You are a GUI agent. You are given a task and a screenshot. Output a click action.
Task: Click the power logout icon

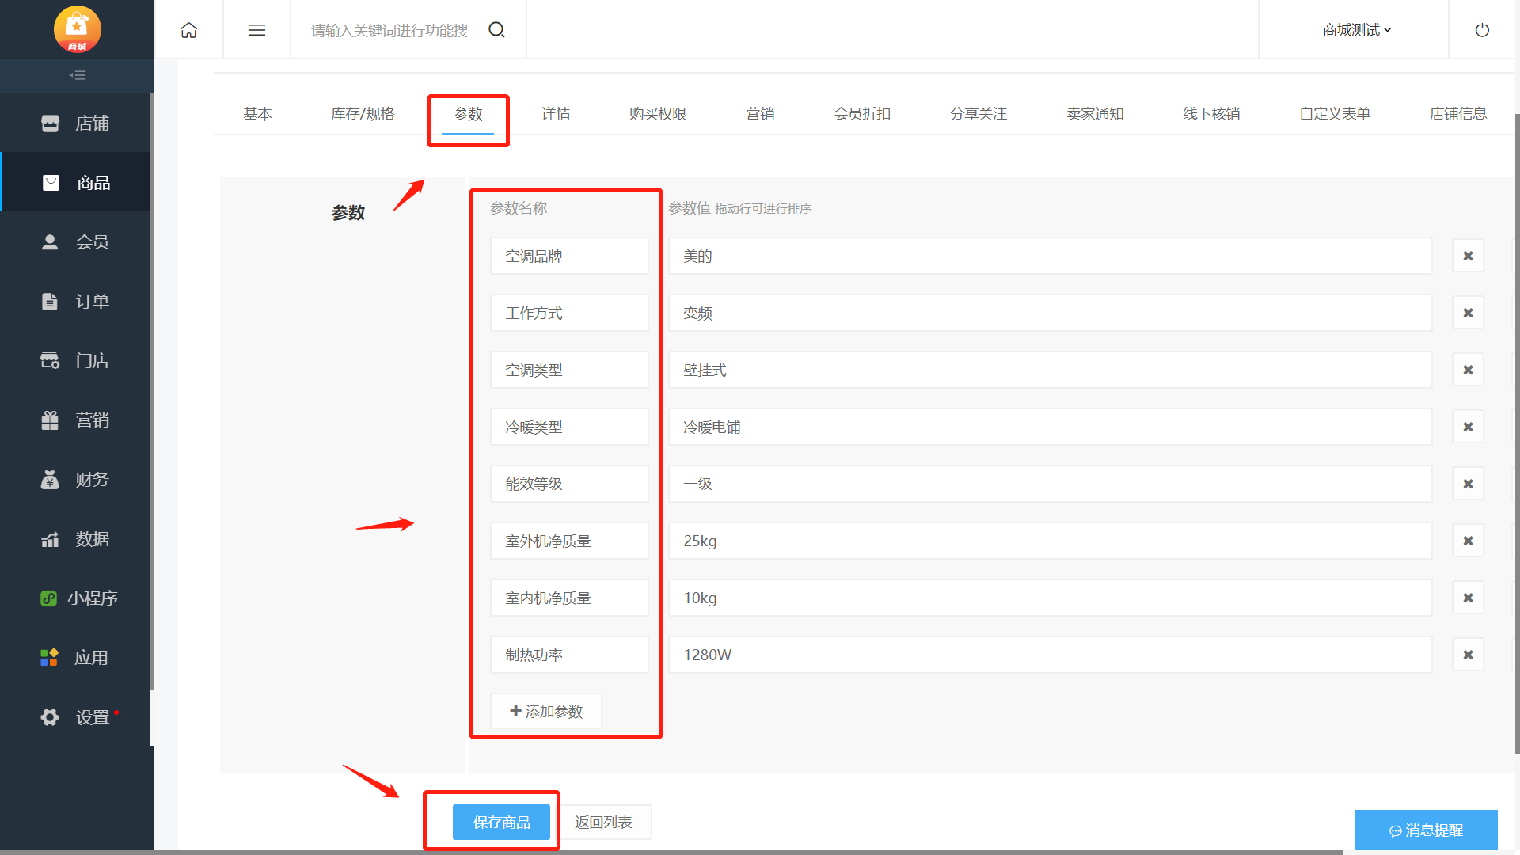1482,30
